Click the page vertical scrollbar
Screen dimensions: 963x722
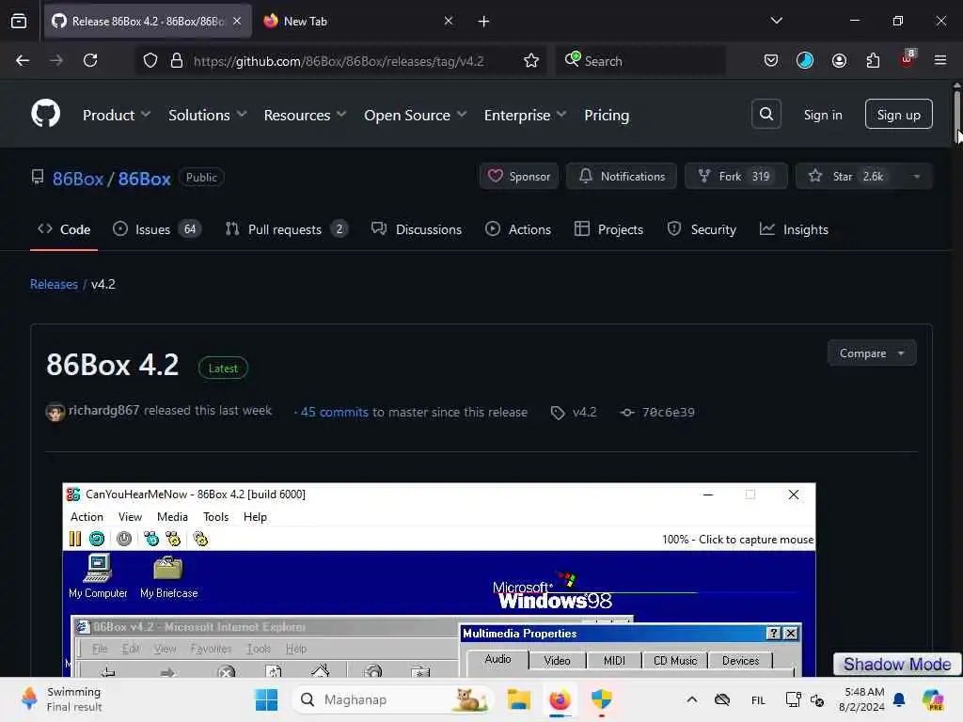pyautogui.click(x=956, y=117)
